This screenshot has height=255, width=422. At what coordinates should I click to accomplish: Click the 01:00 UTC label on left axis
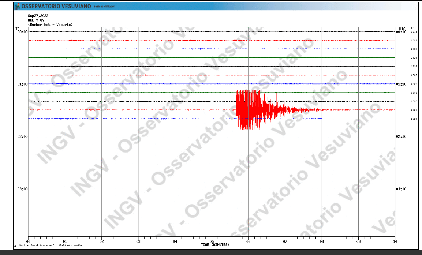coord(23,84)
